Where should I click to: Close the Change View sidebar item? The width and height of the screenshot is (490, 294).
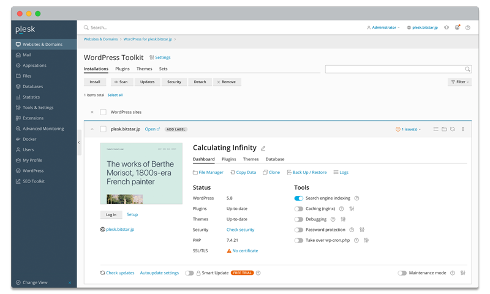[70, 283]
